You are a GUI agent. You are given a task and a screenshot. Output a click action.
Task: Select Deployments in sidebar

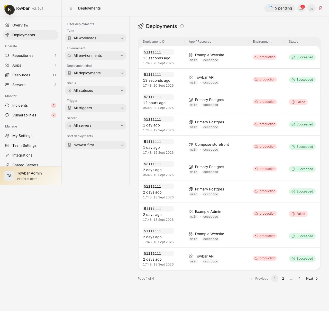tap(31, 35)
